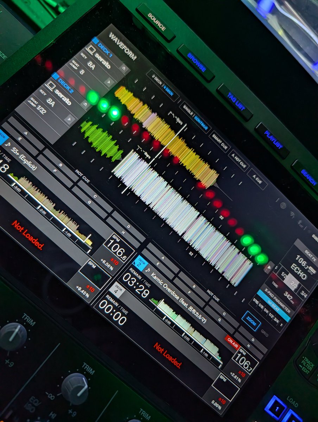Tap the 106.6 BPM readout
This screenshot has height=422, width=318.
[119, 248]
